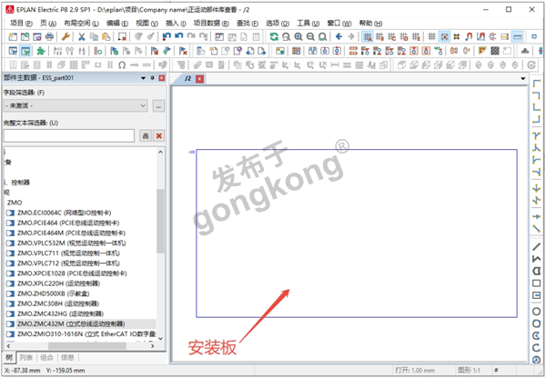Viewport: 546px width, 378px height.
Task: Open the 布局空间(L) menu
Action: pyautogui.click(x=81, y=24)
